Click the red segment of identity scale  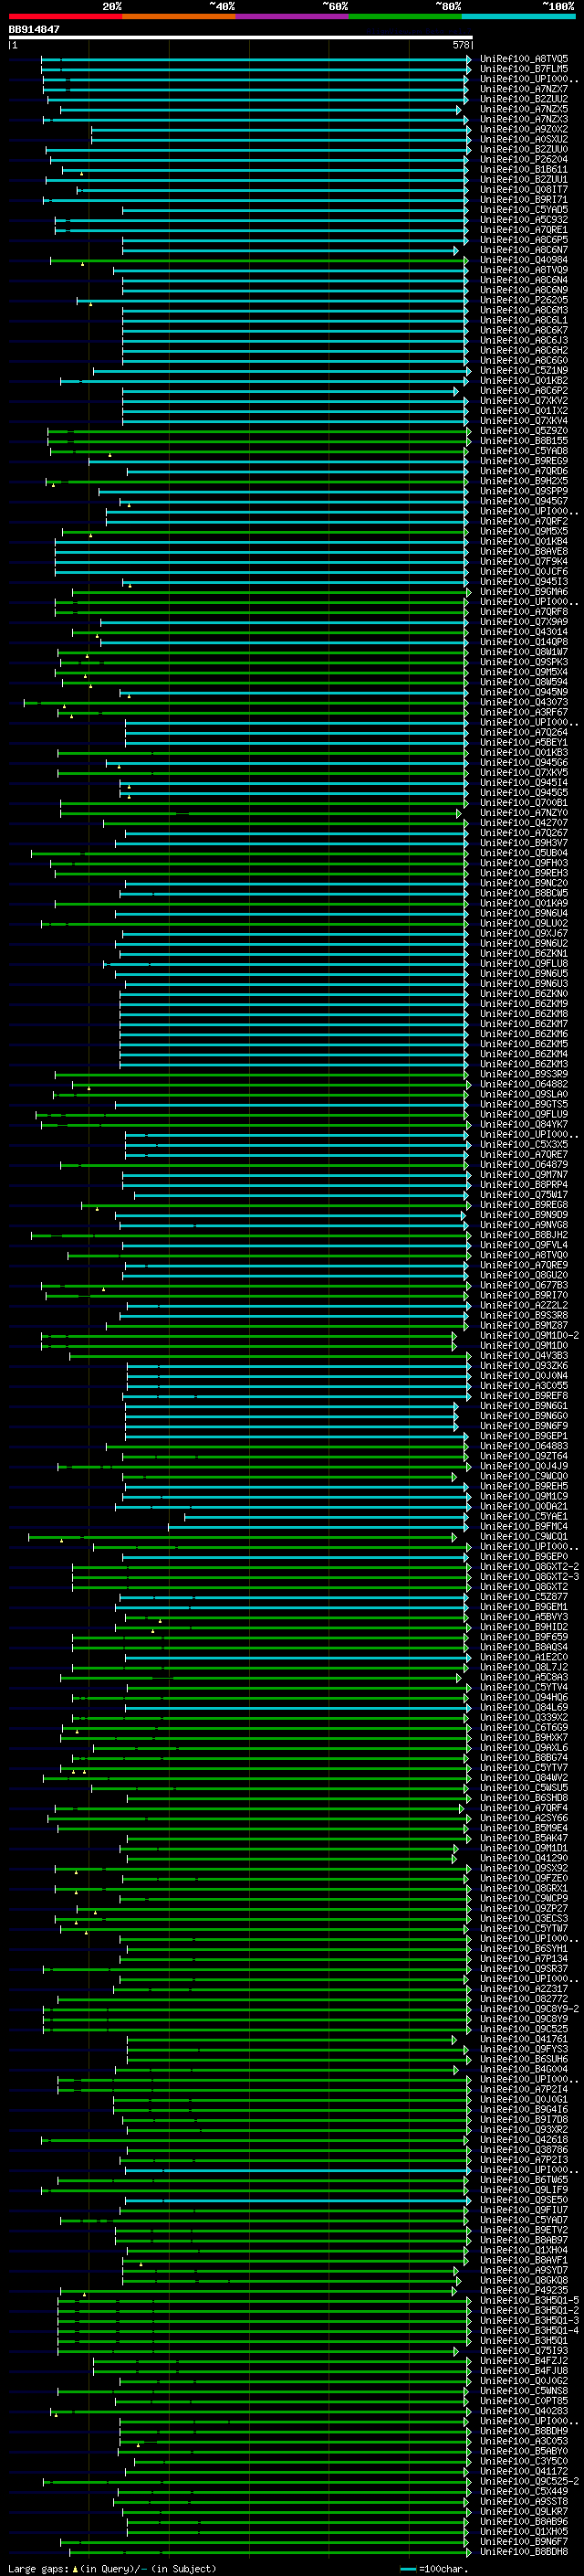65,16
